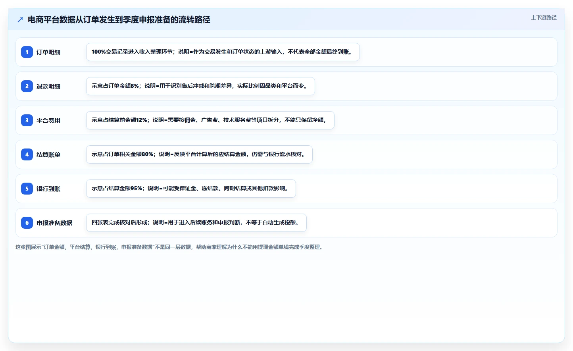Click the note 四张表完成核对后形成

[196, 223]
